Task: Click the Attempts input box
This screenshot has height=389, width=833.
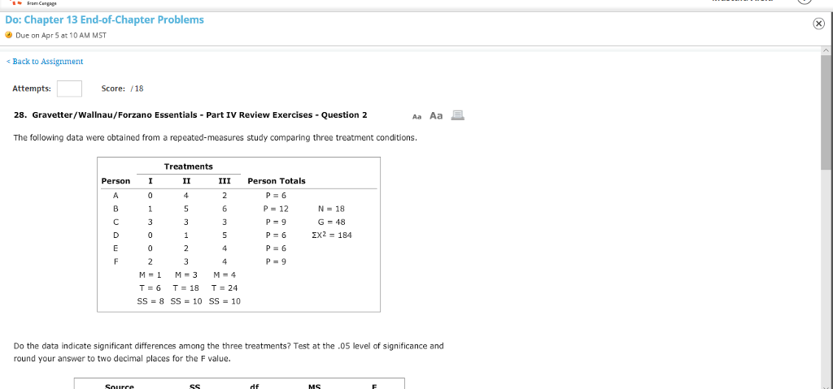Action: [x=70, y=89]
